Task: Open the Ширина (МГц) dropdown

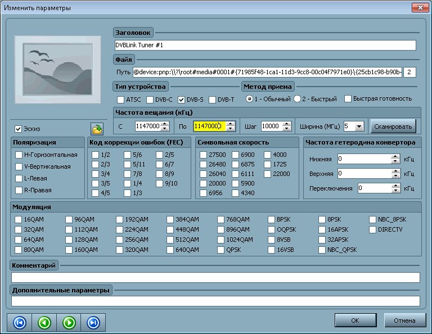Action: (359, 126)
